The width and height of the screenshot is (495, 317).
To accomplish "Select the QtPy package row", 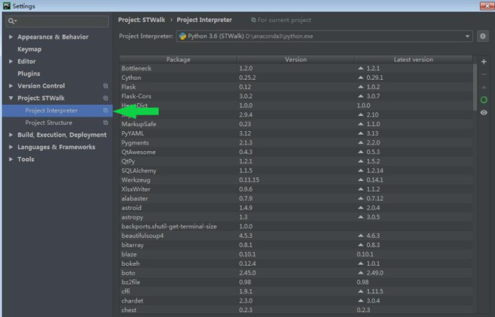I will 296,161.
